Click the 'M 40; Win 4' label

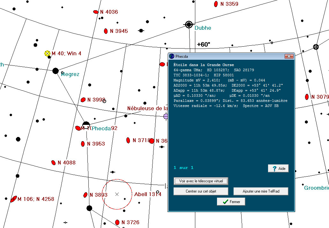[x=66, y=54]
